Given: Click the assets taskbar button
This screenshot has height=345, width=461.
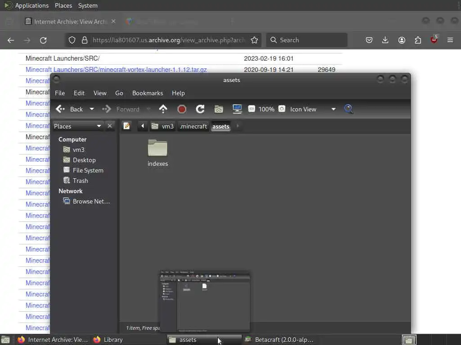Looking at the screenshot, I should (x=204, y=340).
